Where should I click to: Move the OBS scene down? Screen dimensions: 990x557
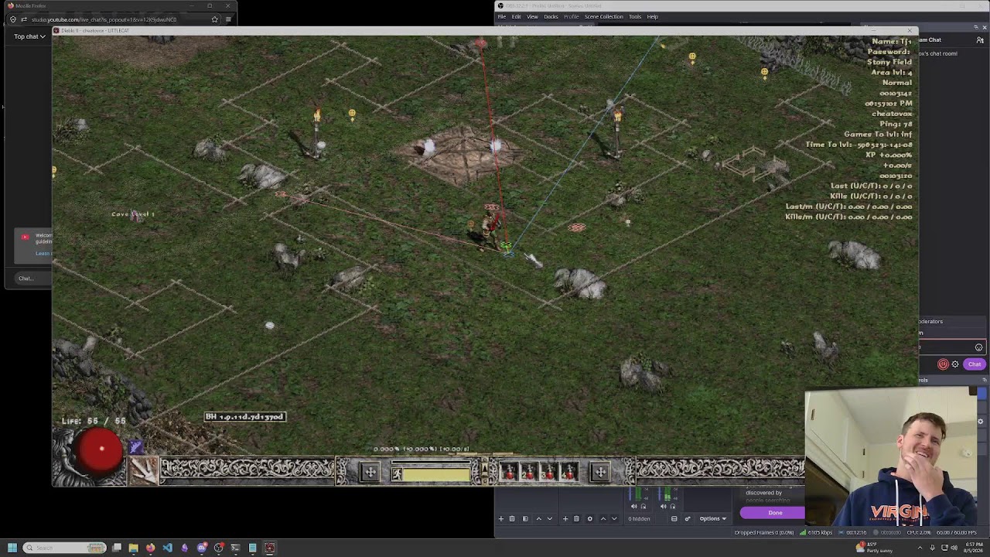pyautogui.click(x=550, y=518)
